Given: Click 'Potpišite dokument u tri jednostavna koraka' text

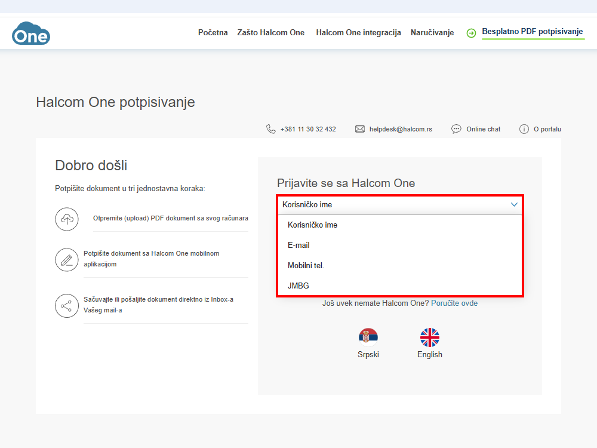Looking at the screenshot, I should pyautogui.click(x=130, y=189).
